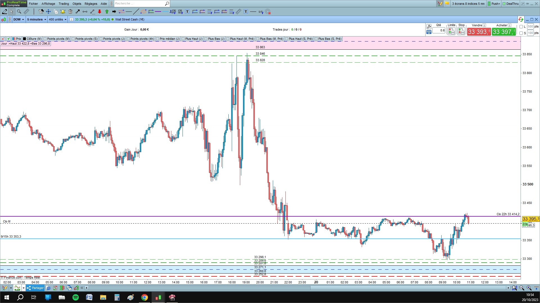Click the Partager share button

pos(35,288)
